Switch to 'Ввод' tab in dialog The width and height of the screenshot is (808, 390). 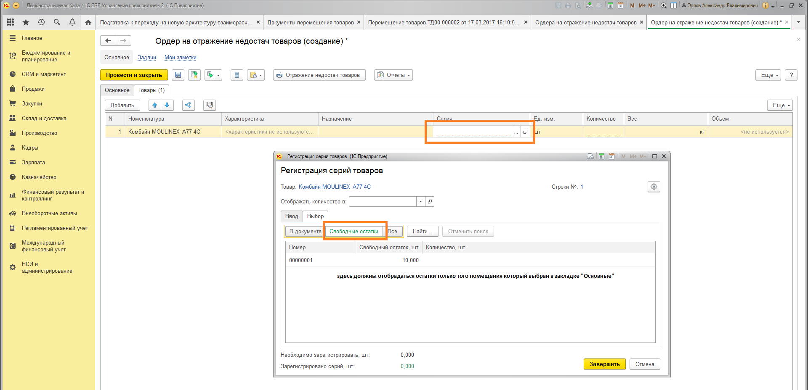pos(291,216)
